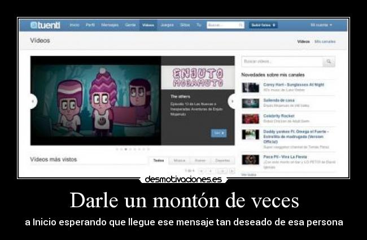Open the Celebrity Rocket video thumbnail

pos(251,119)
